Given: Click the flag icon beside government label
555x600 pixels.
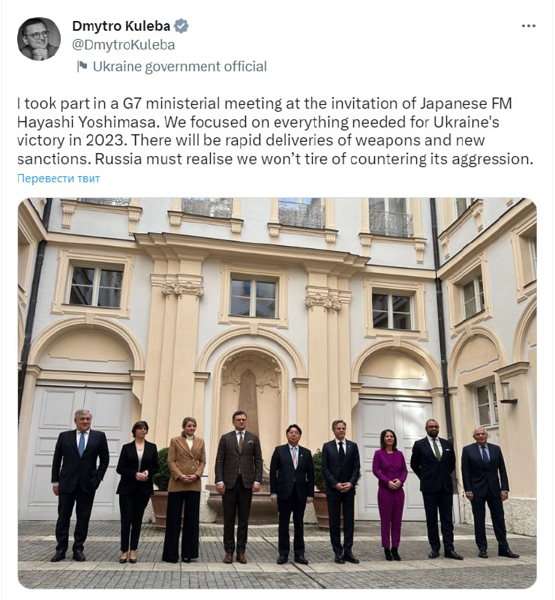Looking at the screenshot, I should tap(82, 66).
